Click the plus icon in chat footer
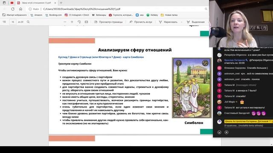This screenshot has width=273, height=153. tap(227, 132)
